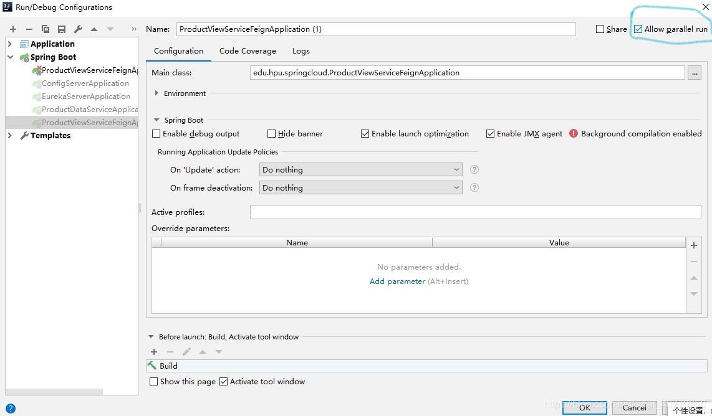Toggle Activate tool window checkbox
The height and width of the screenshot is (416, 712).
point(223,382)
